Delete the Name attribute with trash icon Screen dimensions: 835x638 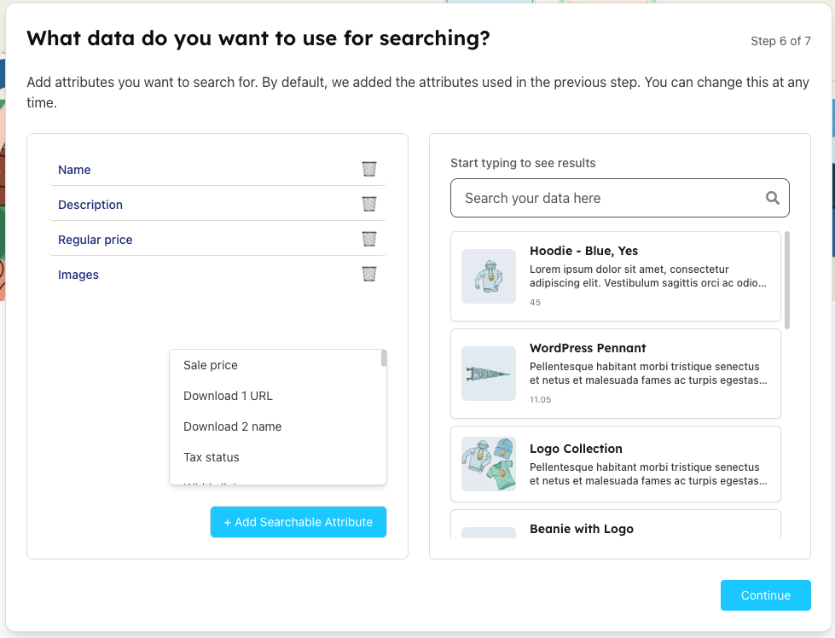[x=368, y=169]
